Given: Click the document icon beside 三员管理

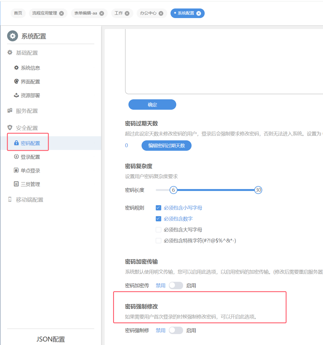Looking at the screenshot, I should click(x=16, y=184).
